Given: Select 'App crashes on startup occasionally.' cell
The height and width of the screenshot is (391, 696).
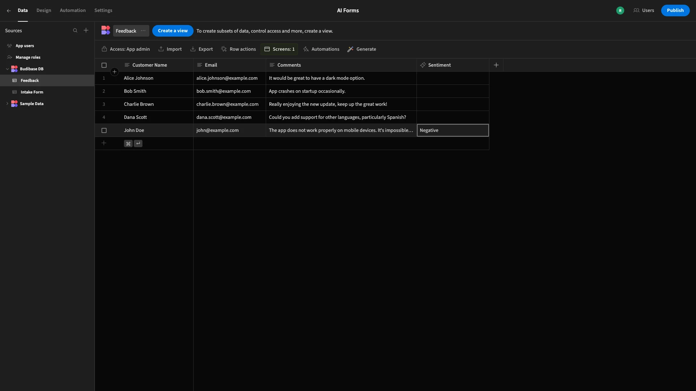Looking at the screenshot, I should [x=341, y=91].
